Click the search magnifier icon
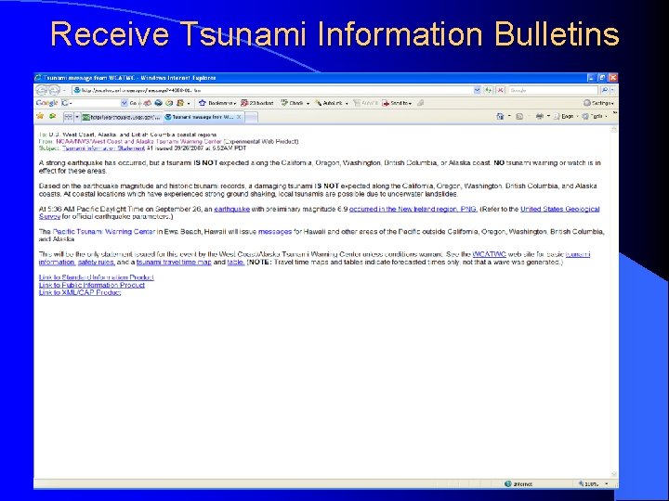The image size is (669, 501). coord(604,90)
